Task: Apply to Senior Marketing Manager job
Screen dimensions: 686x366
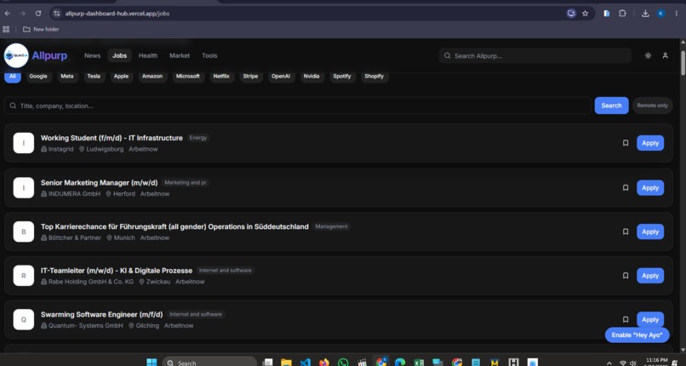Action: 650,187
